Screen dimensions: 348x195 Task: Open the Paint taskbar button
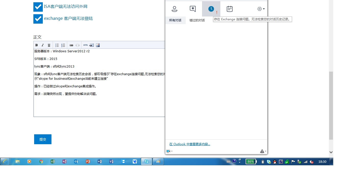click(158, 161)
